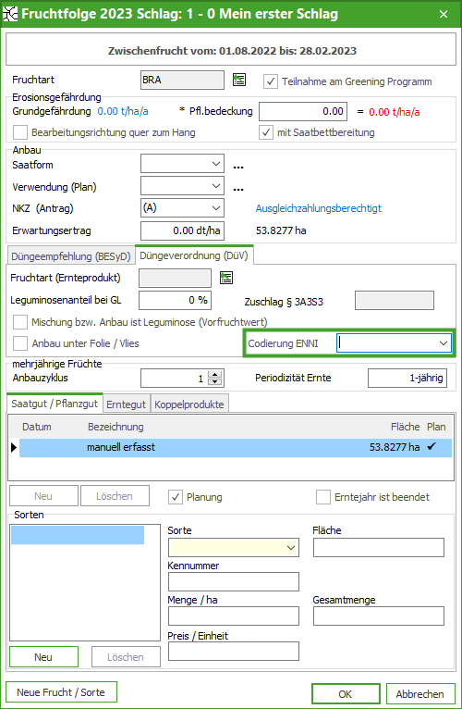Confirm dialog with OK button
Screen dimensions: 462x709
point(346,694)
